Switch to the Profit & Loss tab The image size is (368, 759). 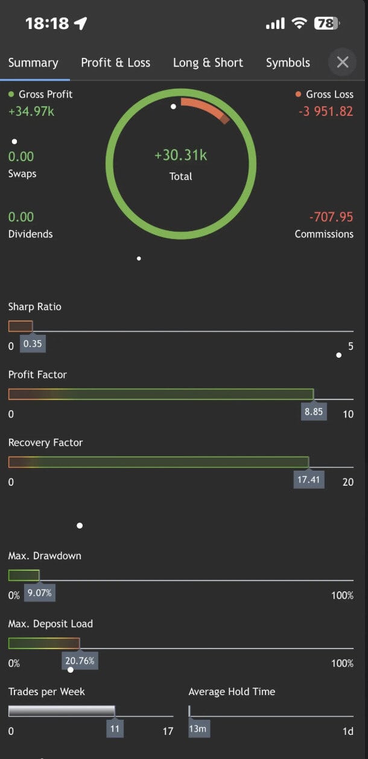(115, 63)
